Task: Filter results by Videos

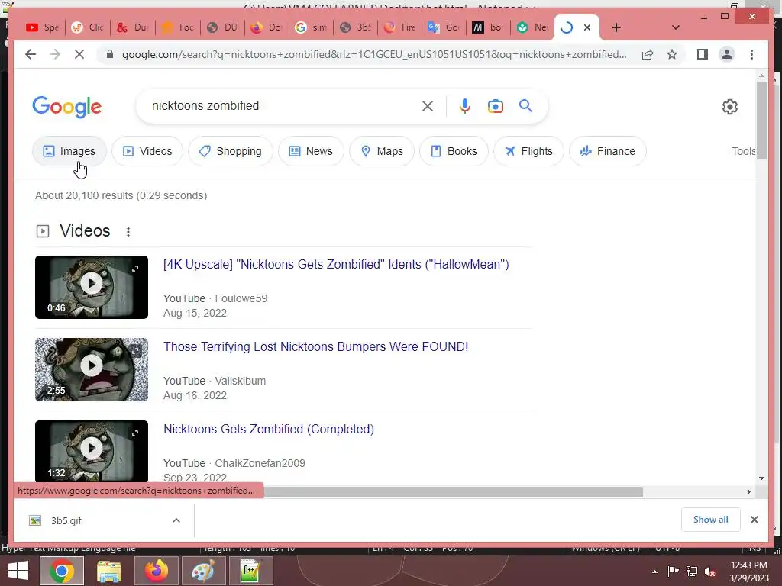Action: point(147,151)
